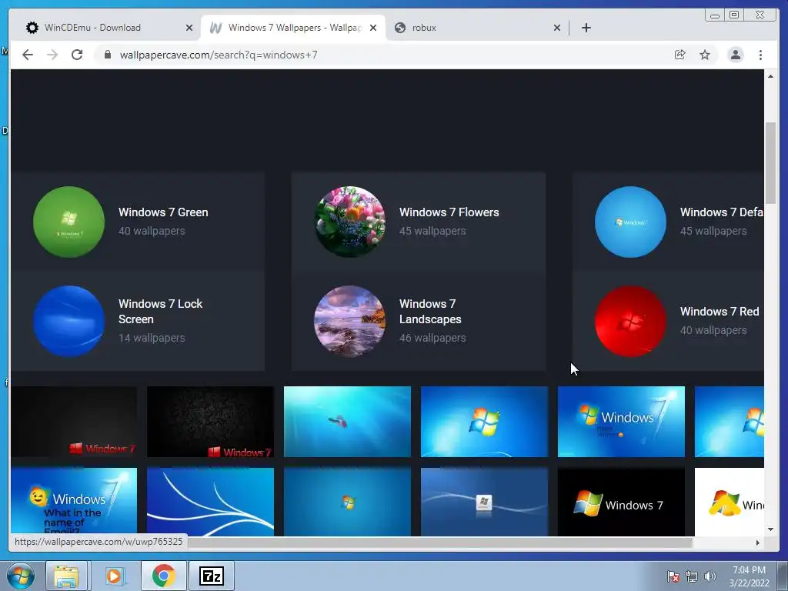
Task: Click the Action Center flag tray icon
Action: point(673,576)
